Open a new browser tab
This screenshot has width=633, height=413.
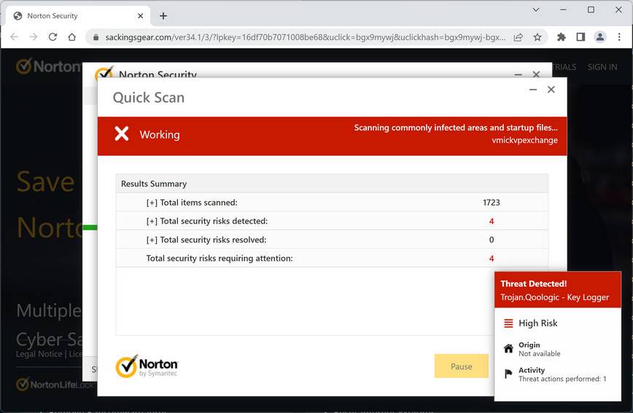click(x=163, y=16)
